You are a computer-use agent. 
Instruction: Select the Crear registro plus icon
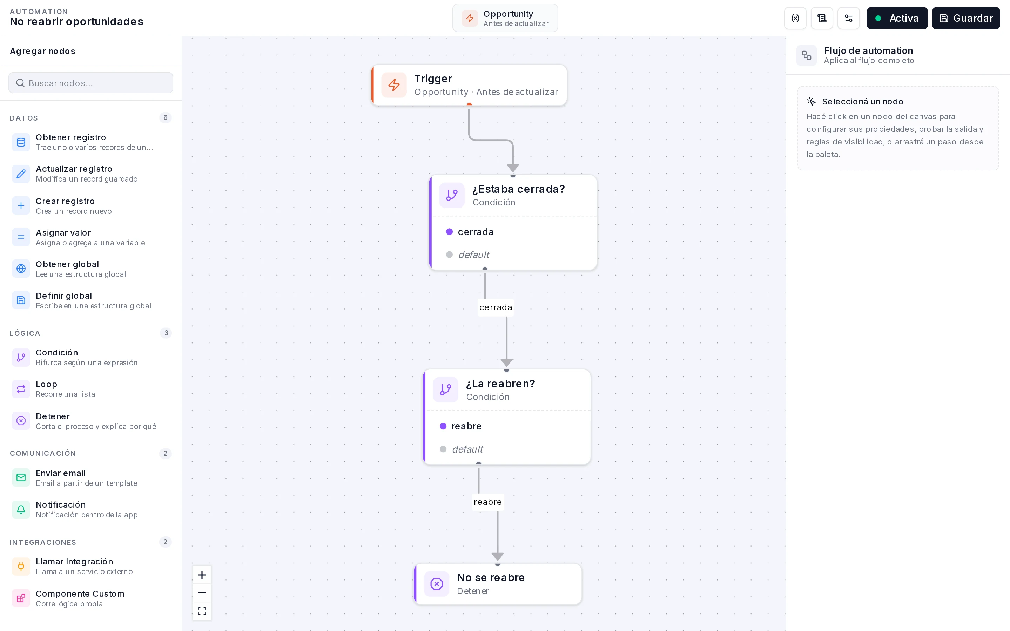pos(21,206)
